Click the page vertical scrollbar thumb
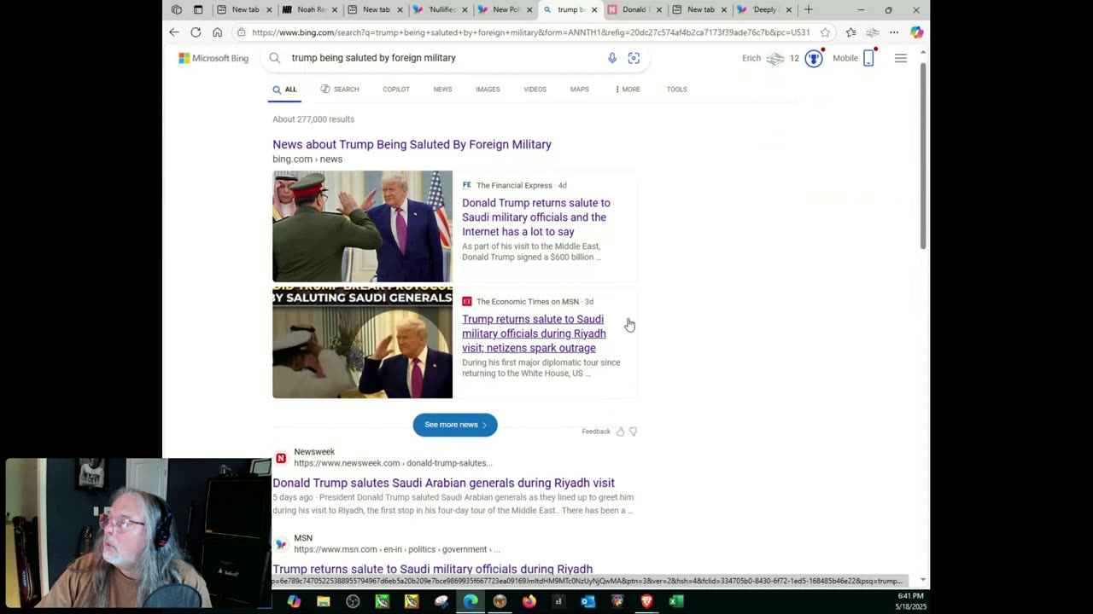The width and height of the screenshot is (1093, 614). [x=923, y=155]
